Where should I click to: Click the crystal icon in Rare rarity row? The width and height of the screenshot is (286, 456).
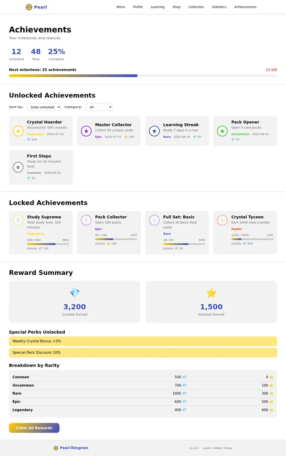pyautogui.click(x=185, y=393)
